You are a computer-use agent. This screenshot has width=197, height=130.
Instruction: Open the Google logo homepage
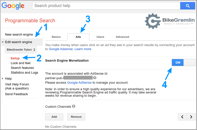[13, 6]
